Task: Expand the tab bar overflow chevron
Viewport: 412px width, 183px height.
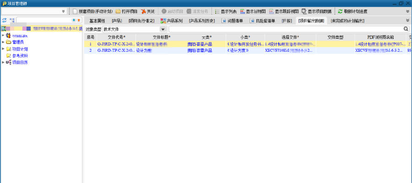Action: click(407, 21)
